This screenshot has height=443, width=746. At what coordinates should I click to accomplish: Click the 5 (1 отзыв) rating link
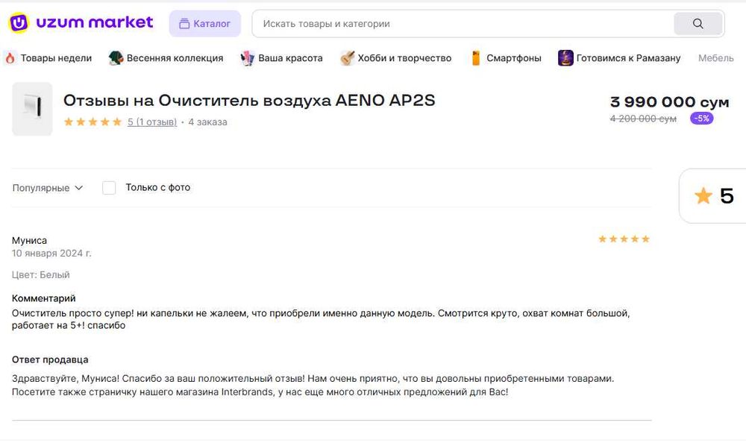(x=151, y=122)
